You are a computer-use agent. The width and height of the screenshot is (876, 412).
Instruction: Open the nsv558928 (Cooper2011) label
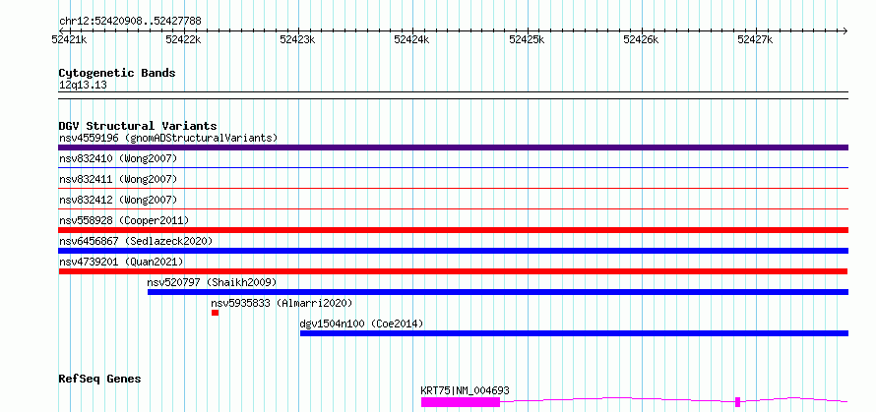[124, 220]
